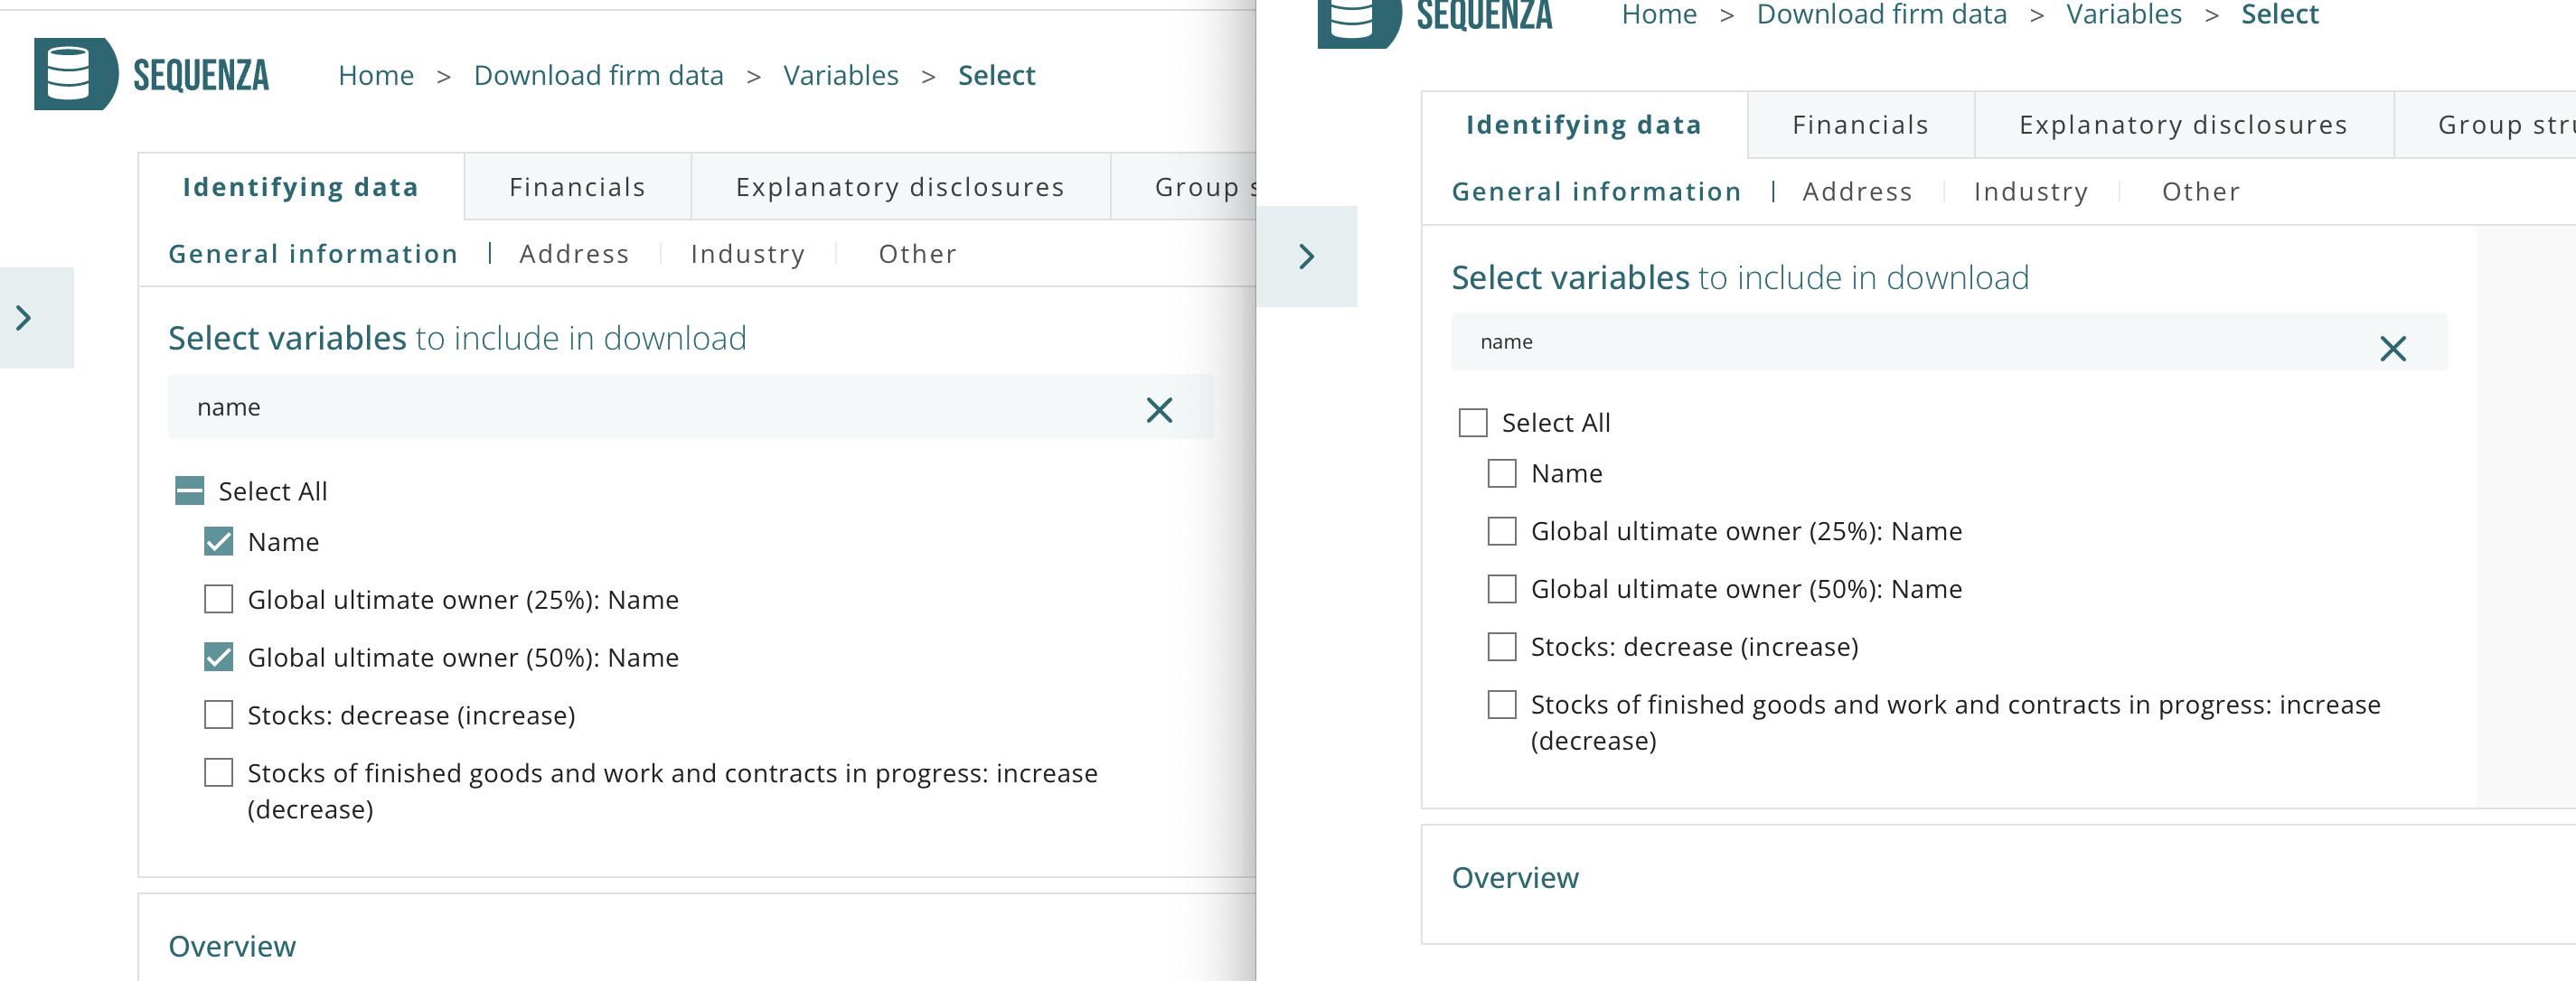This screenshot has height=981, width=2576.
Task: Go to Home breadcrumb in left panel
Action: coord(376,75)
